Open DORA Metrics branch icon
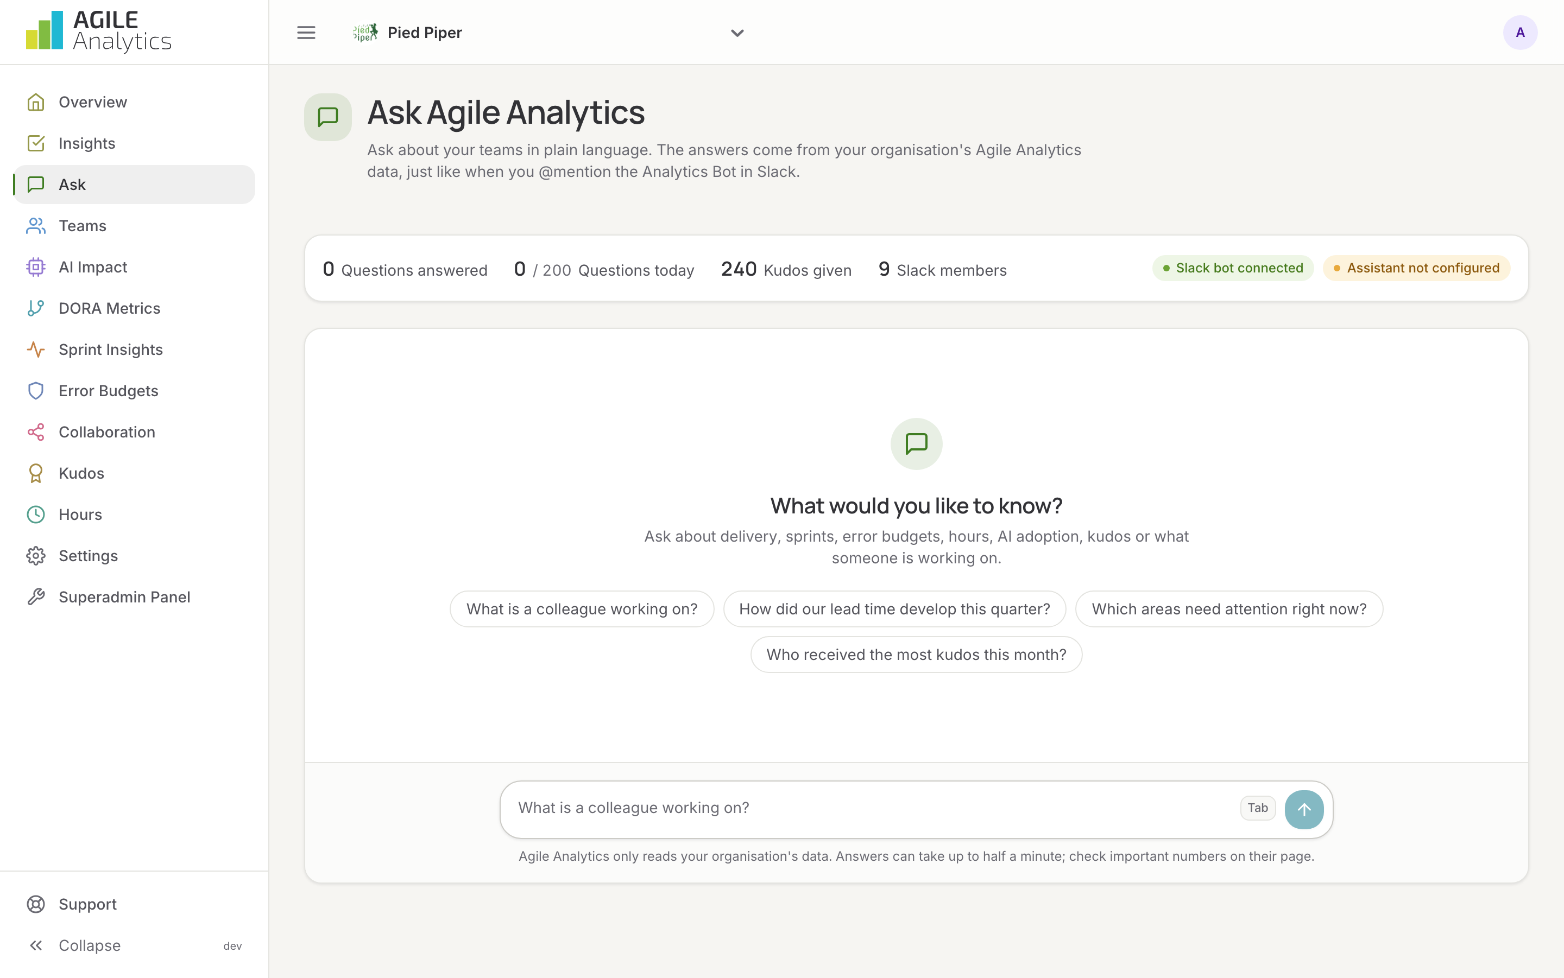Image resolution: width=1564 pixels, height=978 pixels. 36,308
